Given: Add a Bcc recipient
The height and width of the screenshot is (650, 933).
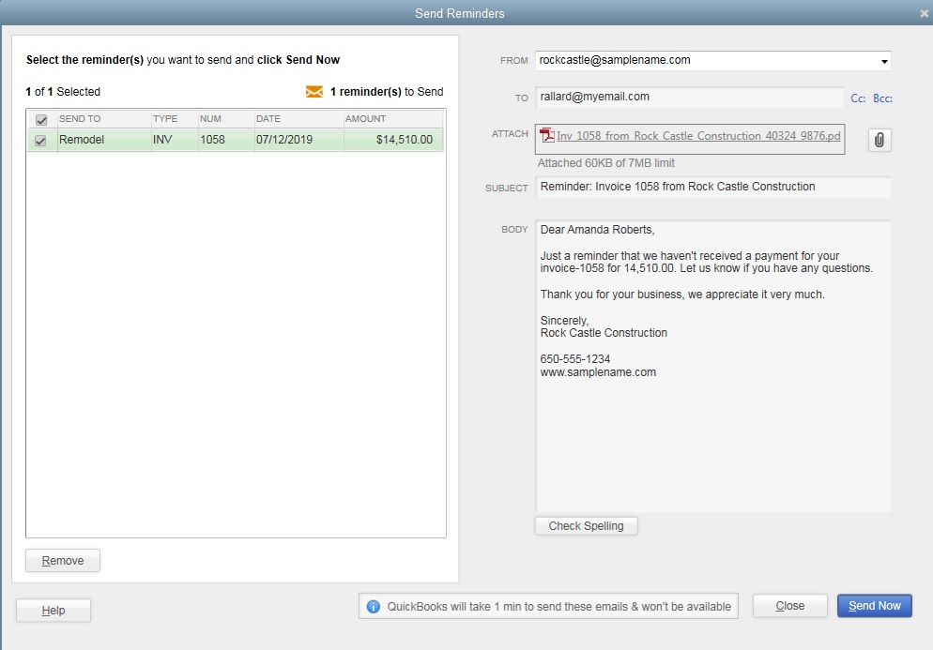Looking at the screenshot, I should click(882, 98).
